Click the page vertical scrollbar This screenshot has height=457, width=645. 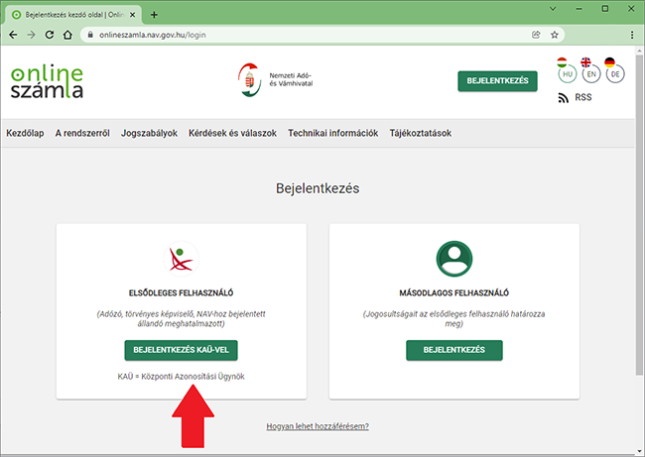click(x=639, y=214)
